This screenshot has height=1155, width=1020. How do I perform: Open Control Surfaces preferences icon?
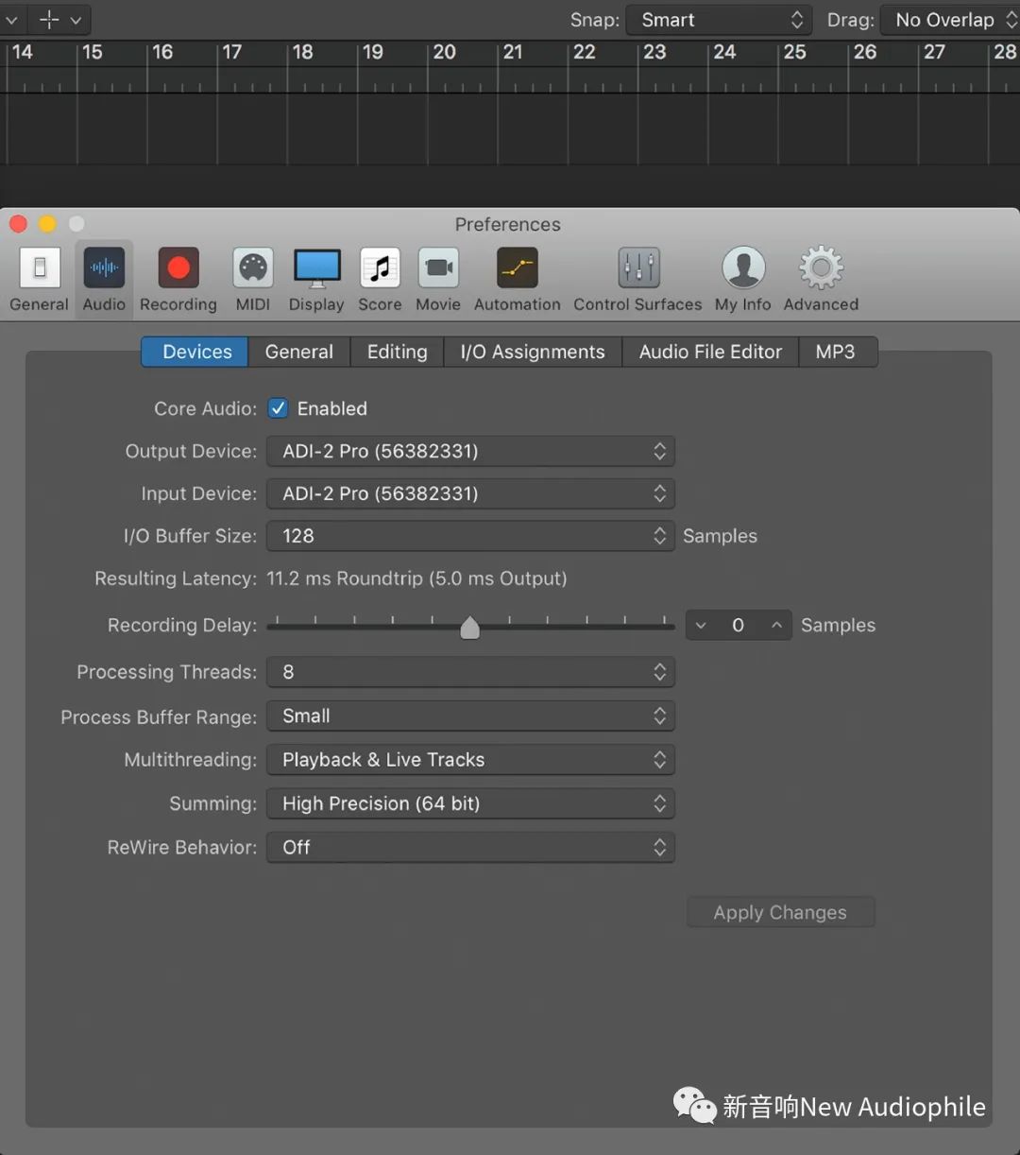[638, 269]
